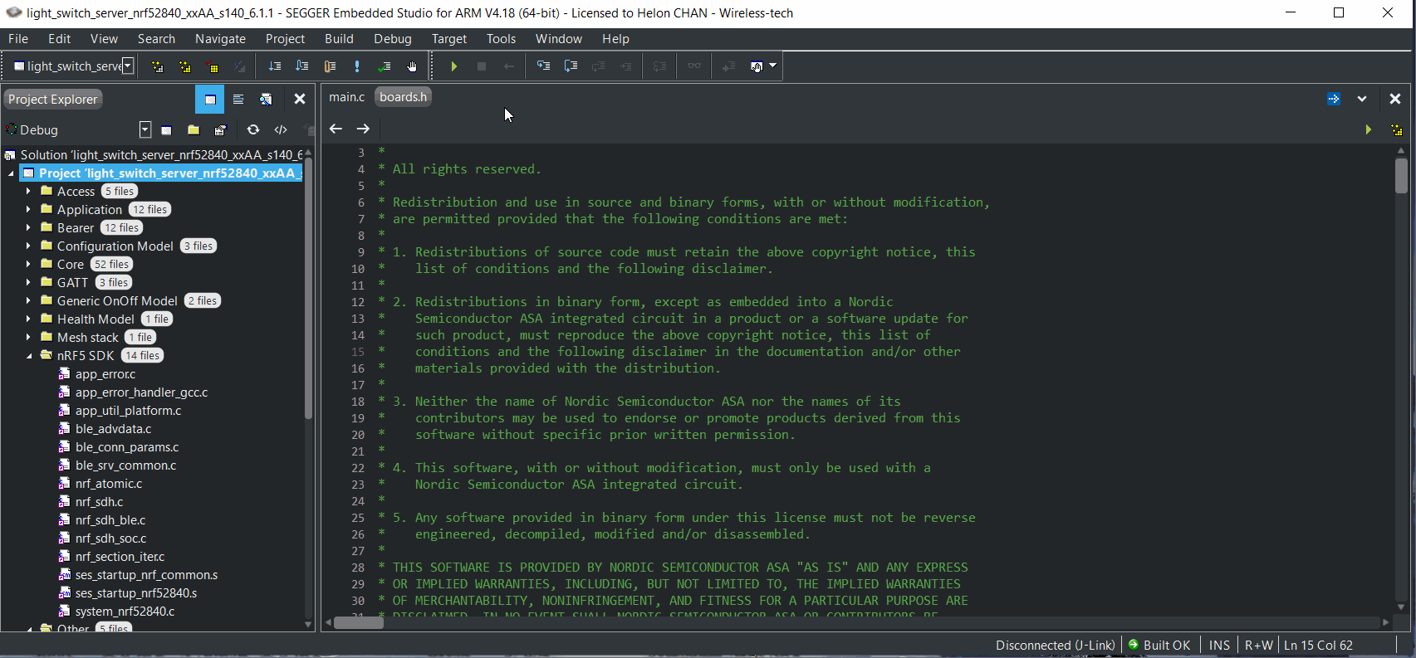This screenshot has height=658, width=1416.
Task: Click the blue exclamation mark toolbar icon
Action: (x=357, y=66)
